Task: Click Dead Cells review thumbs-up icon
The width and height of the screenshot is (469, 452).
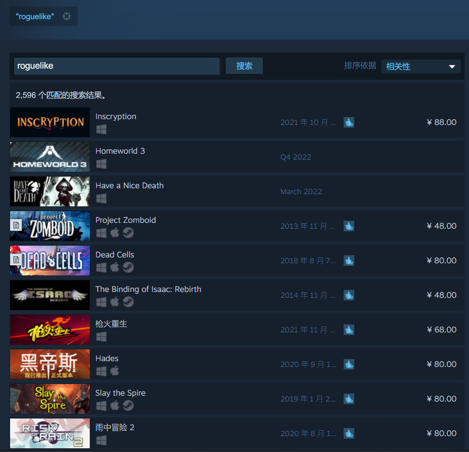Action: 349,261
